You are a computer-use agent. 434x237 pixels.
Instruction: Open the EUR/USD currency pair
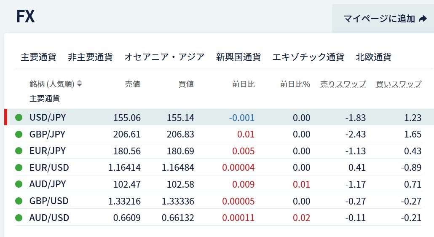49,167
